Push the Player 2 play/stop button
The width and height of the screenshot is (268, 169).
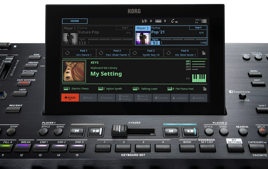coord(190,131)
